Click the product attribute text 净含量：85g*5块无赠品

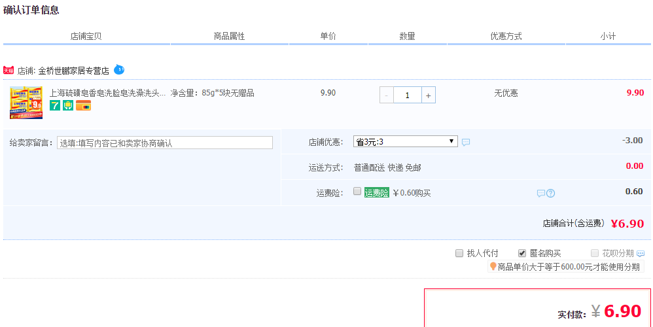pos(212,93)
